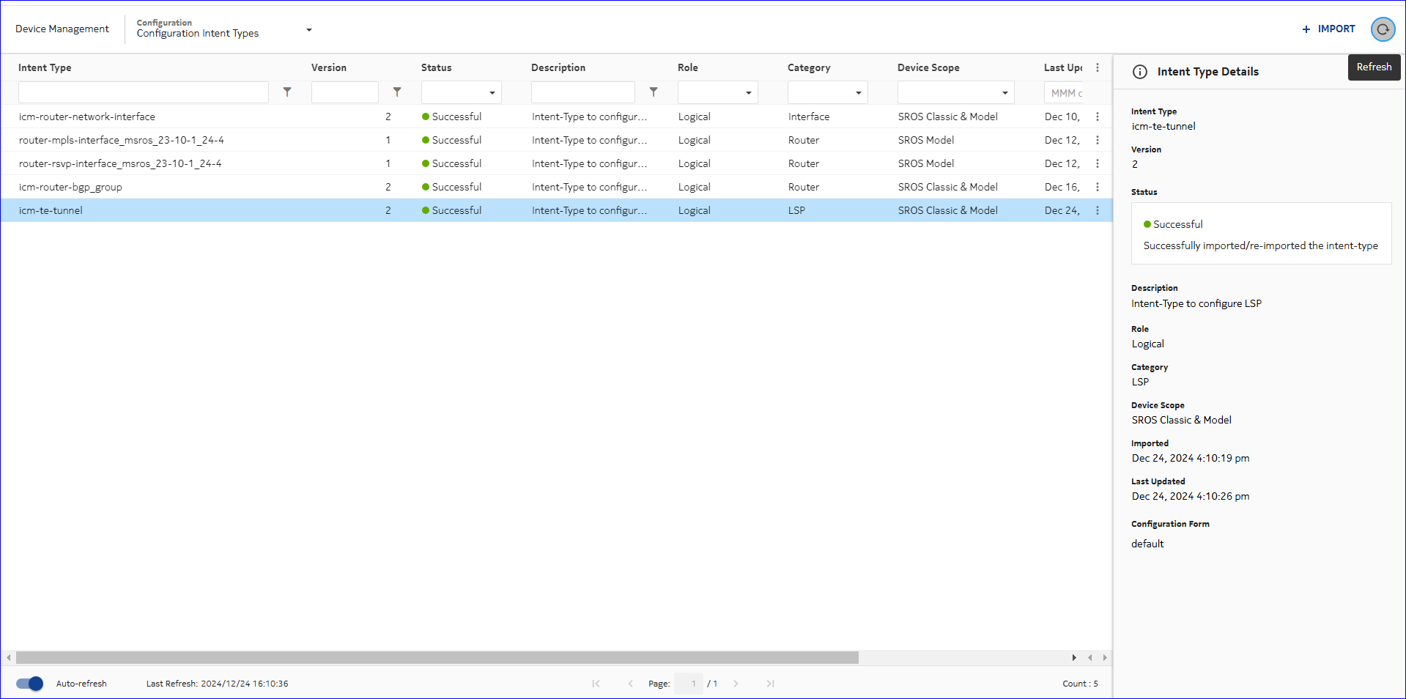Open table column settings kebab menu in header
The image size is (1406, 699).
click(x=1097, y=67)
